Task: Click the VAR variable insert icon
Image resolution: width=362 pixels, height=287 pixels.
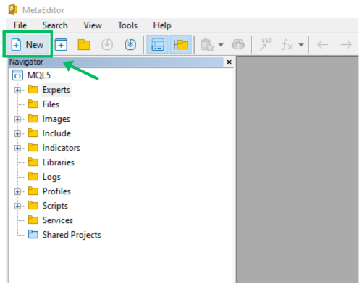Action: [x=266, y=44]
